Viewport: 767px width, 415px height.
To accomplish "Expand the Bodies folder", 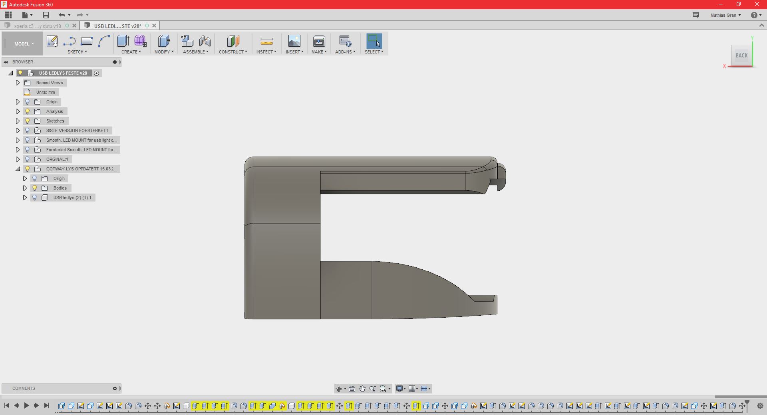I will click(25, 188).
